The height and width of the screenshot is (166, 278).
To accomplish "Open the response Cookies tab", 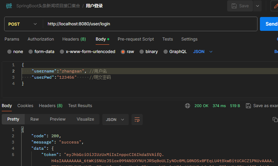I will (x=25, y=106).
